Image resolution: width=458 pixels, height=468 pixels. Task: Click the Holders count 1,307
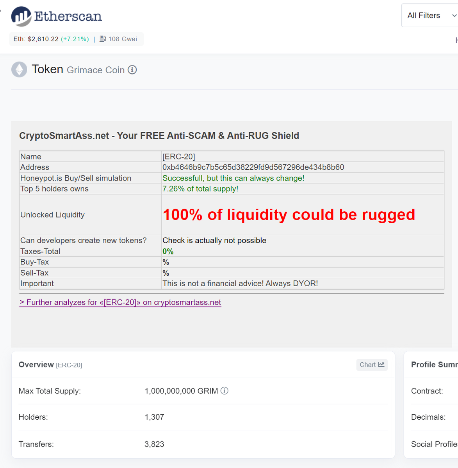point(154,417)
